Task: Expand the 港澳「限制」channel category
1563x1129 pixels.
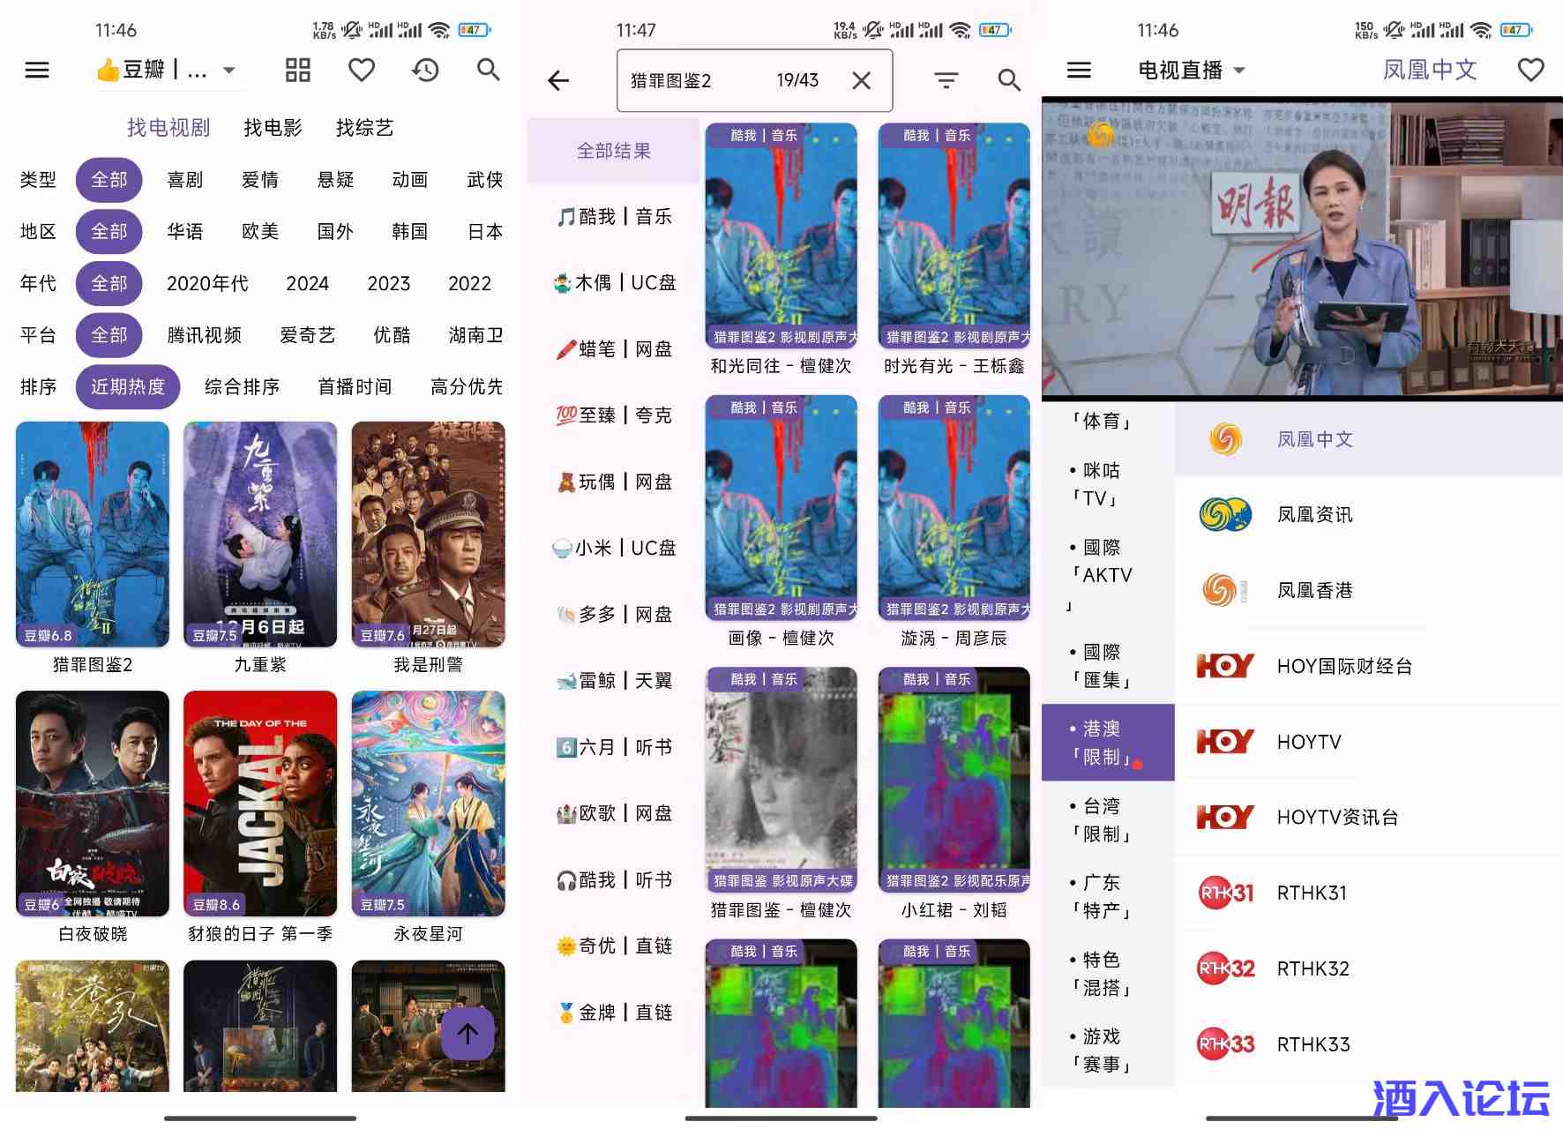Action: coord(1105,742)
